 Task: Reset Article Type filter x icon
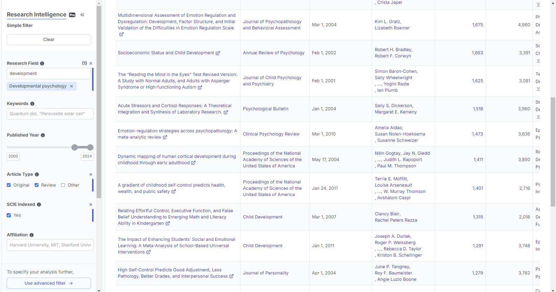coord(91,174)
